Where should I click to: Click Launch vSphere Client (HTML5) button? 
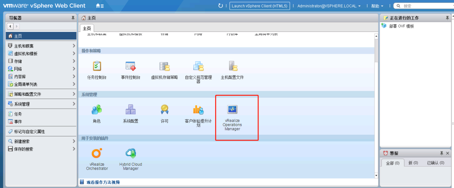click(x=260, y=6)
